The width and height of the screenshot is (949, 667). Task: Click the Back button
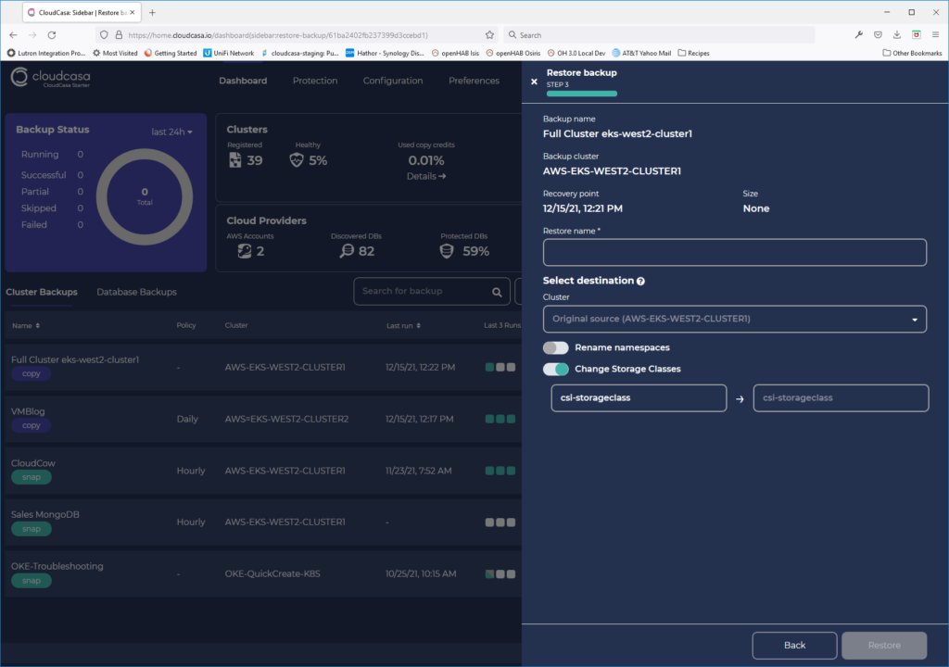tap(794, 645)
